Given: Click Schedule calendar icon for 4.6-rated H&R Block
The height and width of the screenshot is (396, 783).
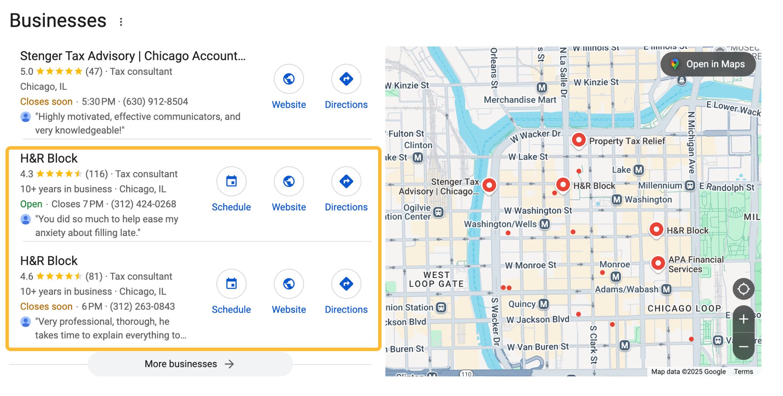Looking at the screenshot, I should [x=231, y=284].
